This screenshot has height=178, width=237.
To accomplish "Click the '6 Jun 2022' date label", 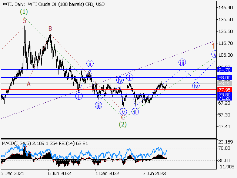I will 59,173.
